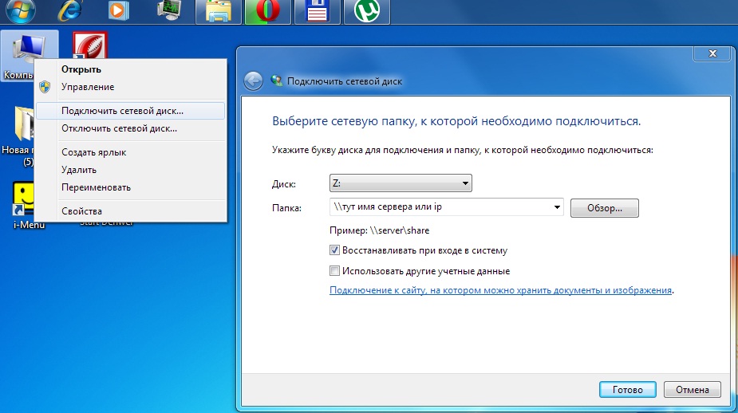Open the floppy disk taskbar icon

(318, 12)
